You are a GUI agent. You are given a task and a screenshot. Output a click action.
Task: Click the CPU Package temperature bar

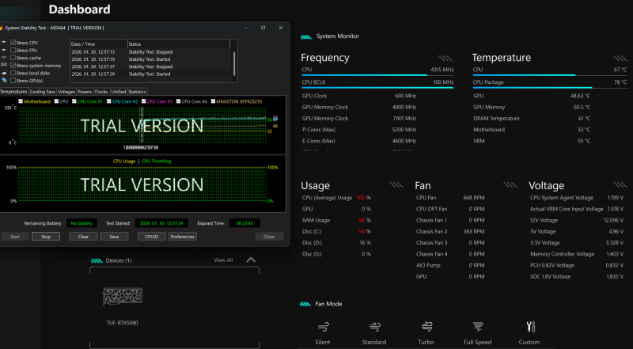tap(550, 88)
